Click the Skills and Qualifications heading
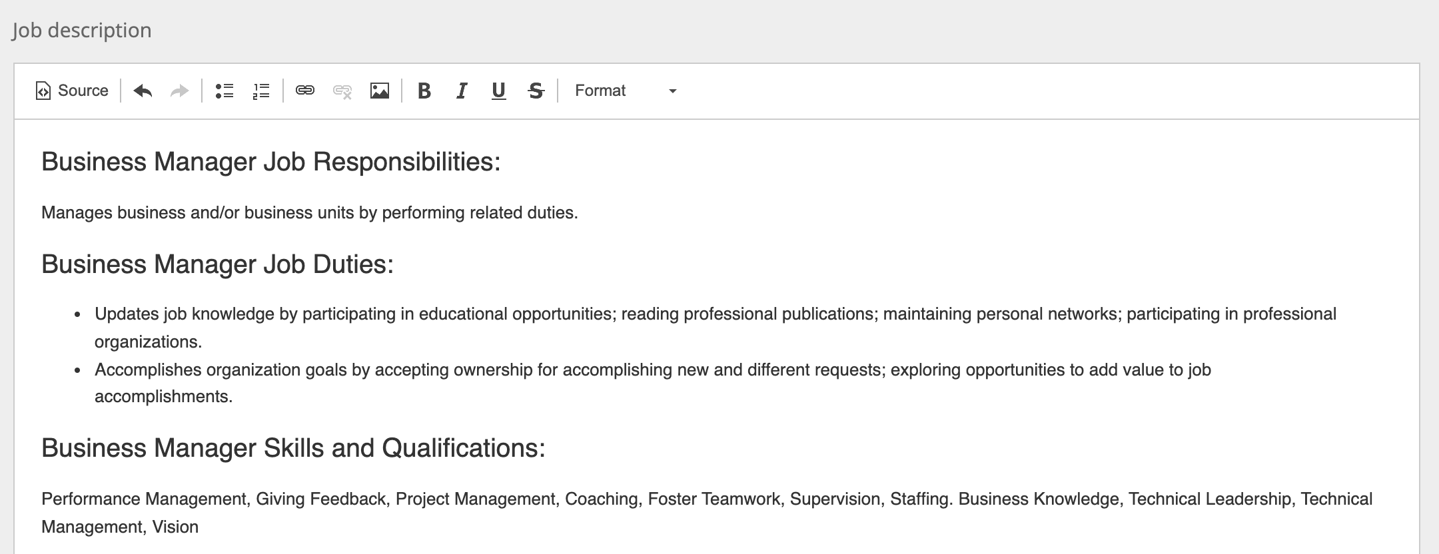This screenshot has width=1439, height=554. 293,448
